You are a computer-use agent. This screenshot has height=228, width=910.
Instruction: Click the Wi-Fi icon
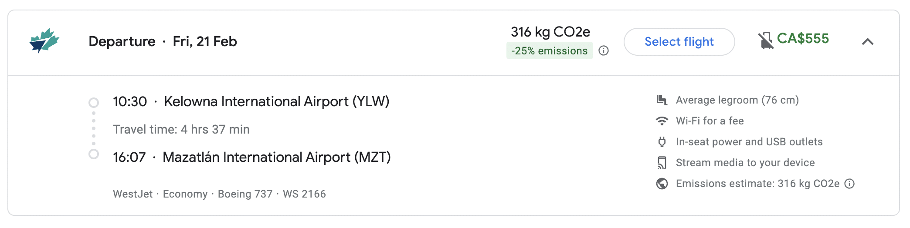coord(662,121)
